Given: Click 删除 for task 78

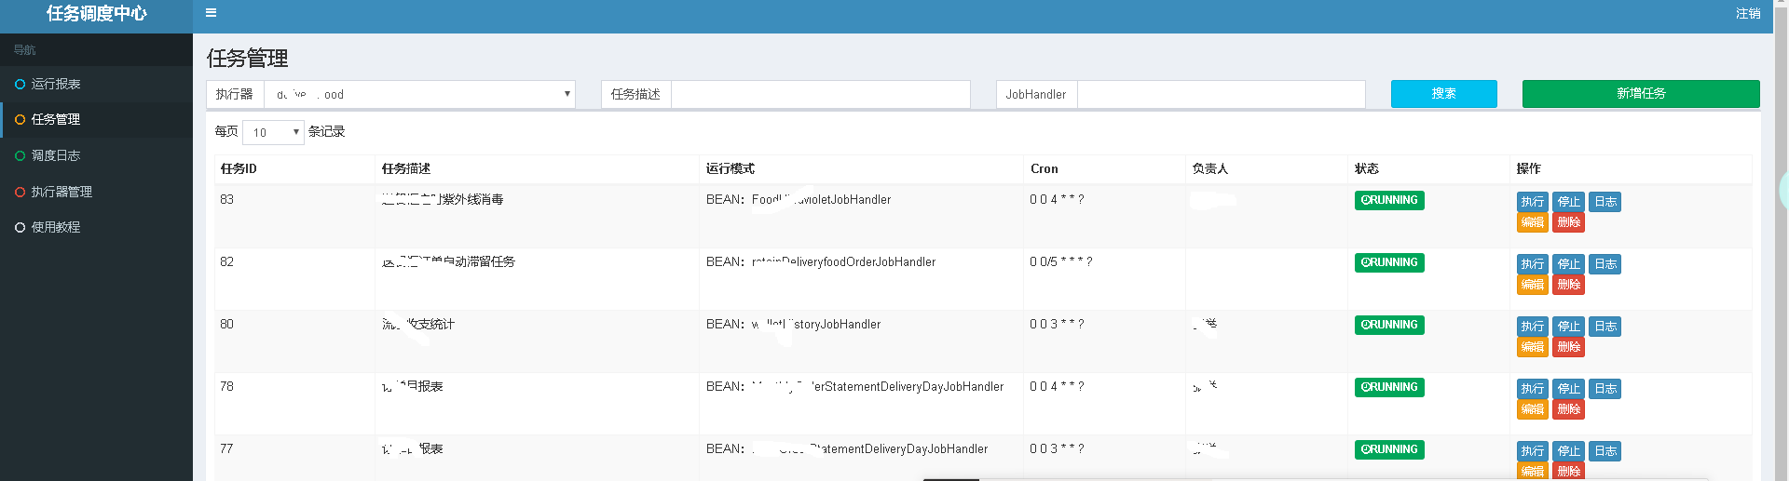Looking at the screenshot, I should point(1569,409).
